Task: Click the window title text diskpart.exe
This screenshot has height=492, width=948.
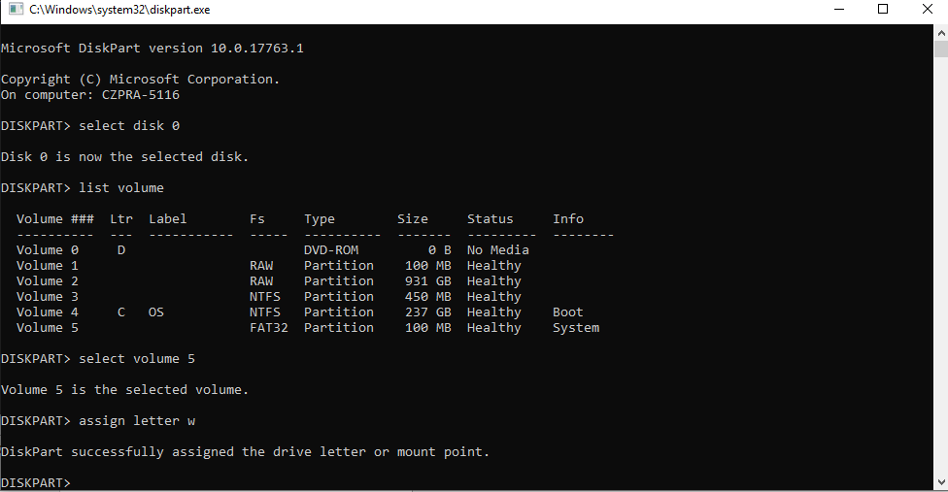Action: tap(119, 10)
